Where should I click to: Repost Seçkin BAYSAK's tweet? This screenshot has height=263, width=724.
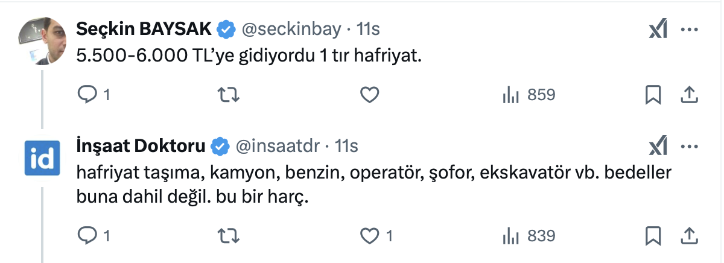[x=229, y=95]
